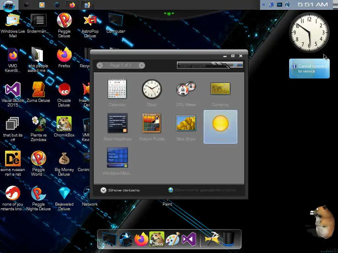Launch Firefox from the bottom dock
The width and height of the screenshot is (338, 253).
(x=141, y=239)
